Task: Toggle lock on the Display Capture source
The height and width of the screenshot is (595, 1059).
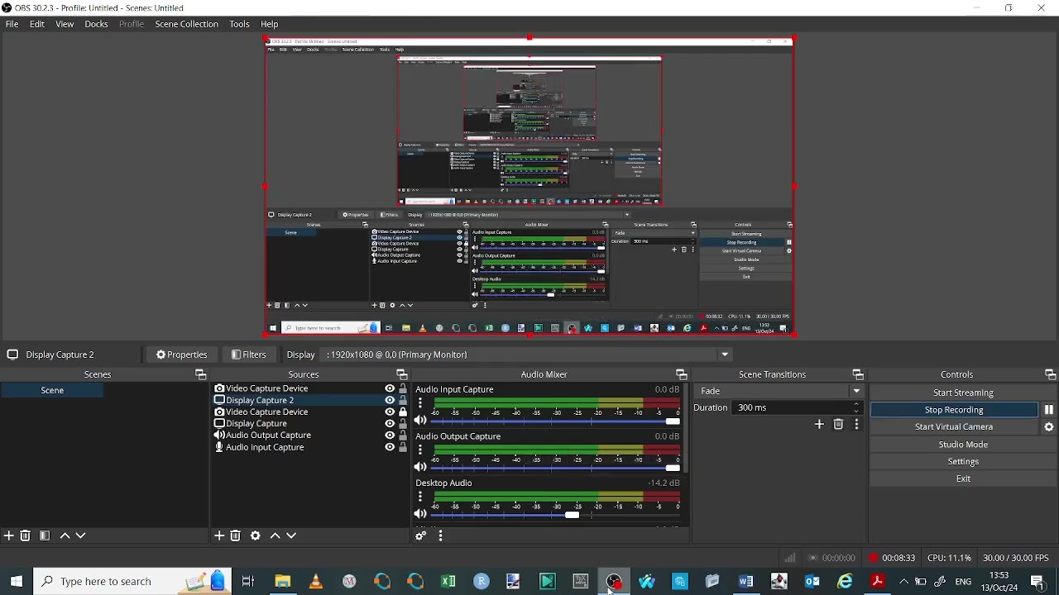Action: [404, 424]
